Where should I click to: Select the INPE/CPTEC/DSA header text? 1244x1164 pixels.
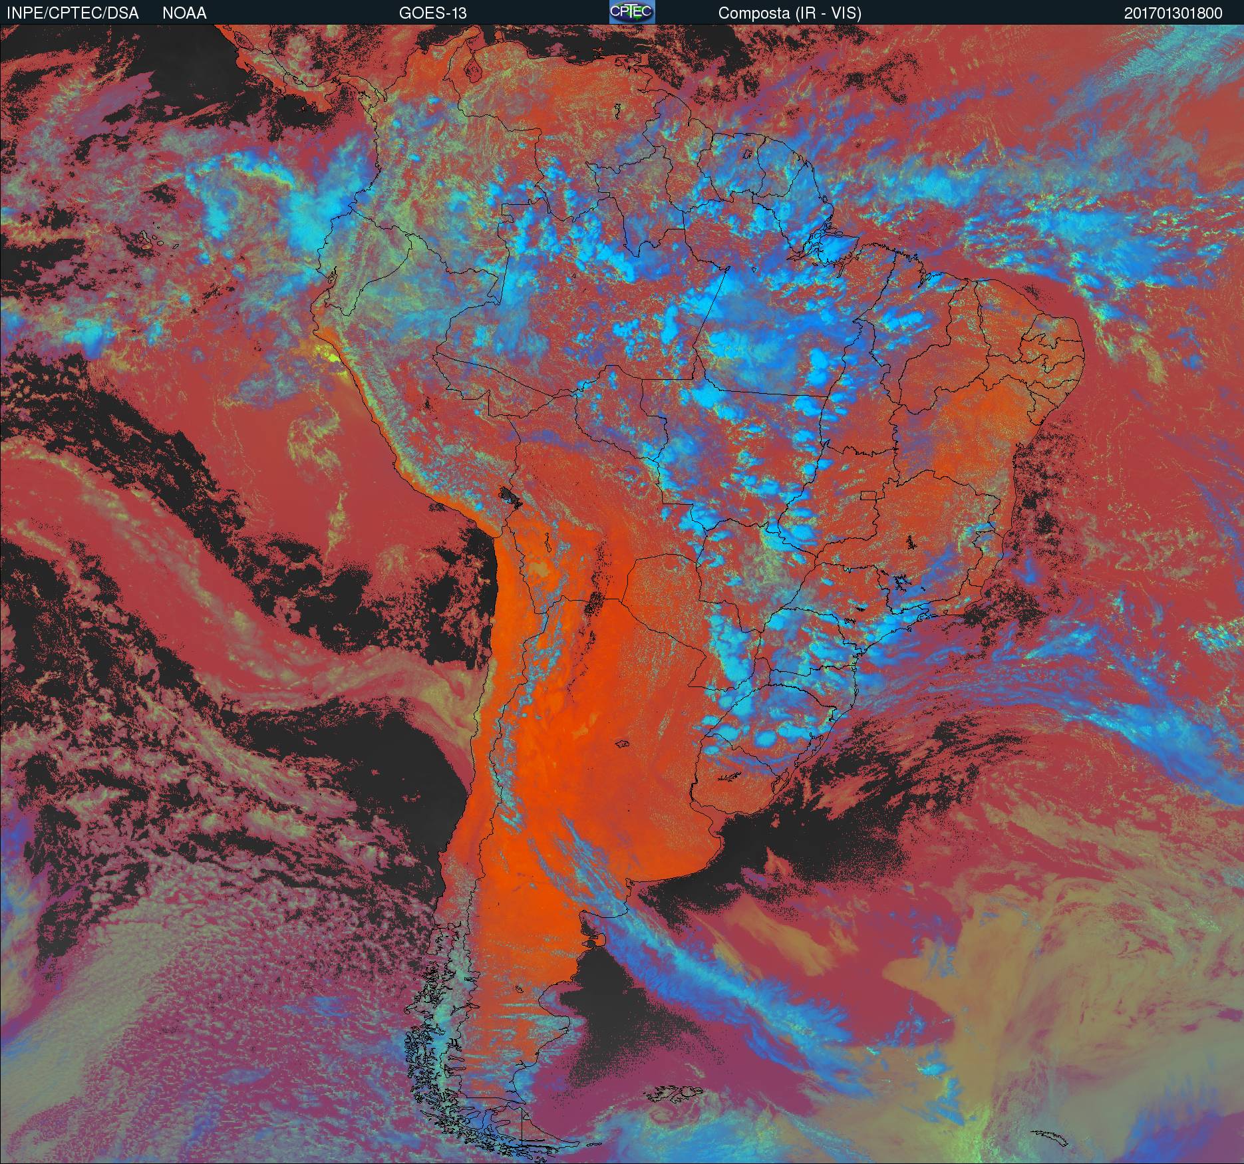coord(73,13)
